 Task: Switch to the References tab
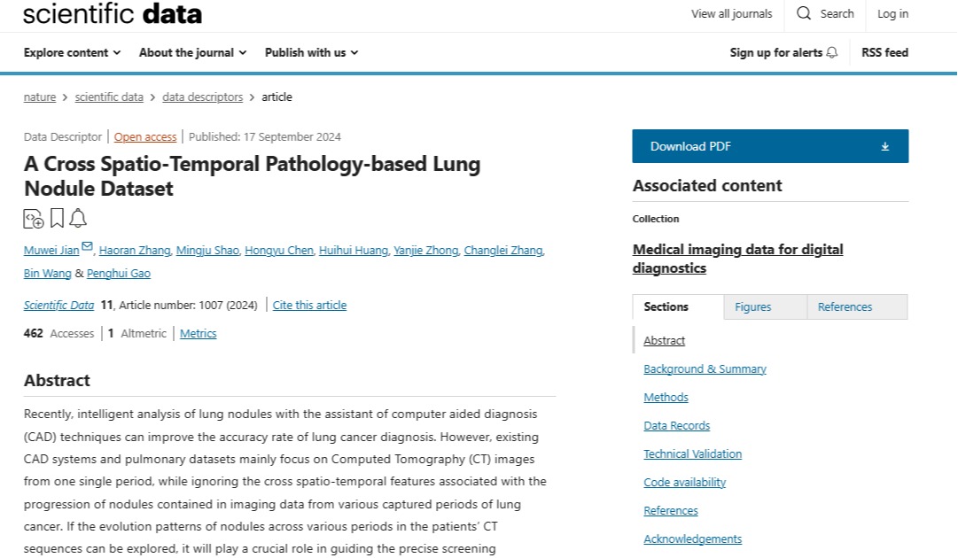[845, 307]
